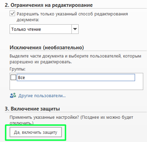The image size is (147, 142).
Task: Click the отключить.) text above the button
Action: point(22,123)
